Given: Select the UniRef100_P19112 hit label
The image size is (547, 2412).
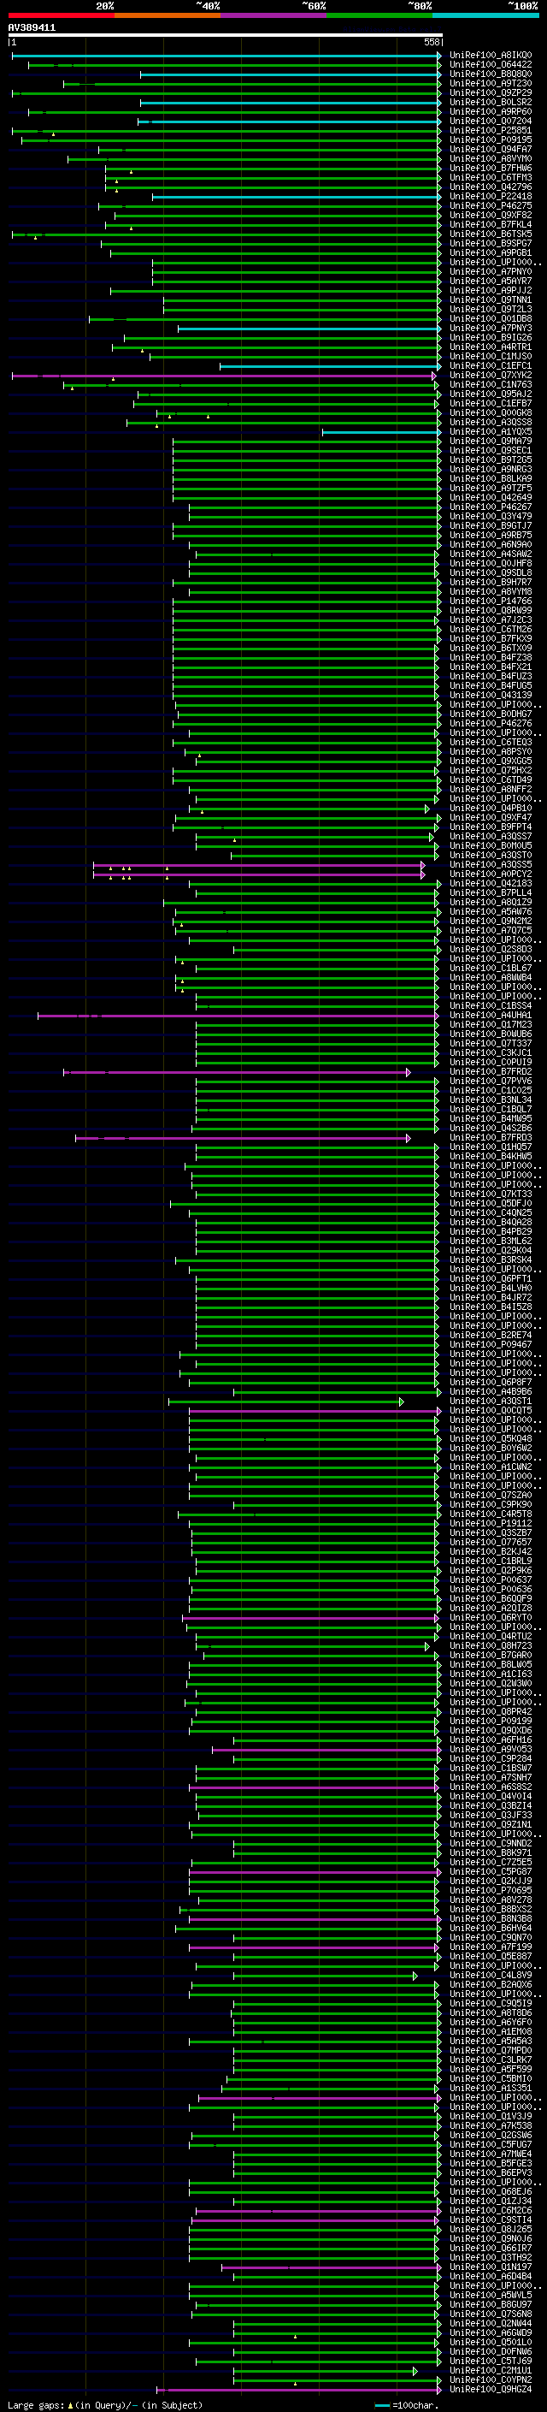Looking at the screenshot, I should pyautogui.click(x=490, y=1523).
